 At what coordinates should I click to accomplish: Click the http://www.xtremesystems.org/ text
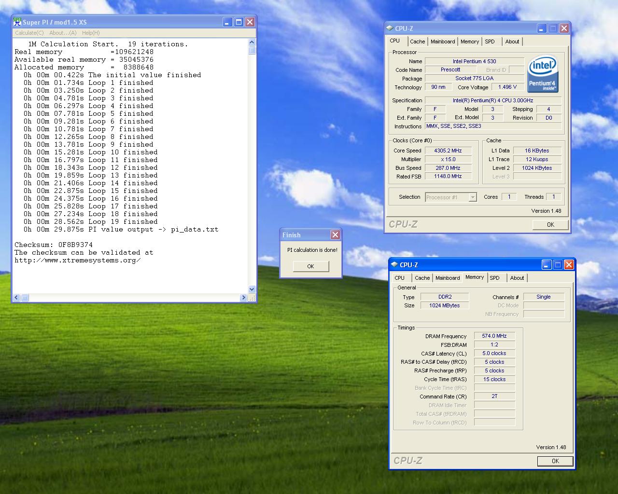78,260
